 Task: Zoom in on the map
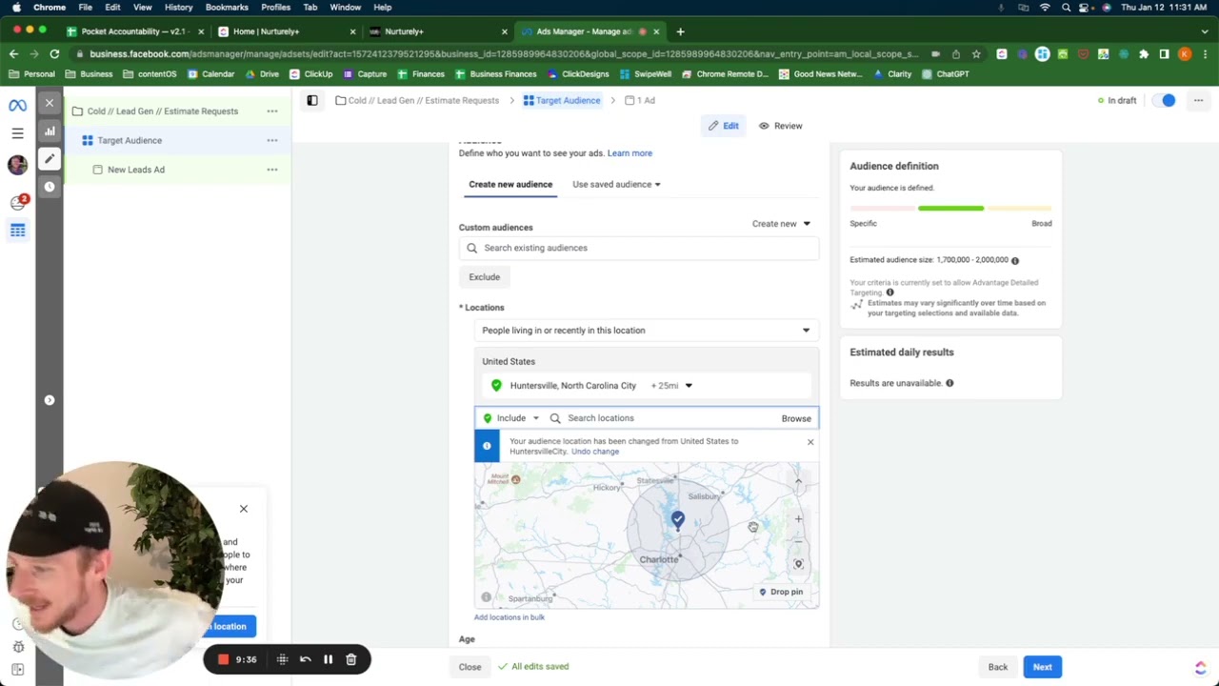(798, 519)
